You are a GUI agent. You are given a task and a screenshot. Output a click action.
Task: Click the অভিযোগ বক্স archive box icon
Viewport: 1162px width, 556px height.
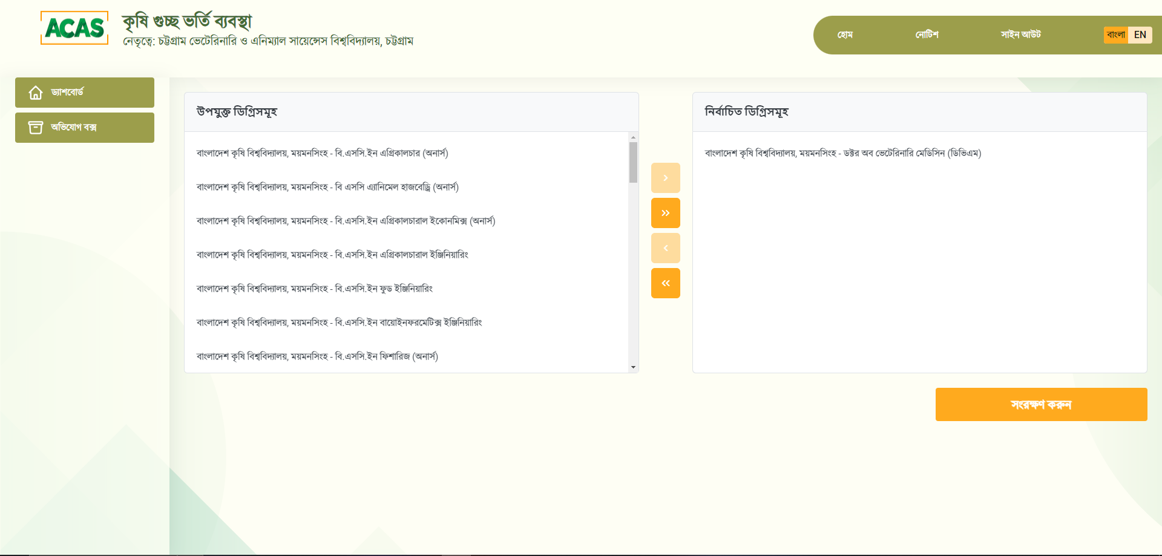(x=36, y=128)
